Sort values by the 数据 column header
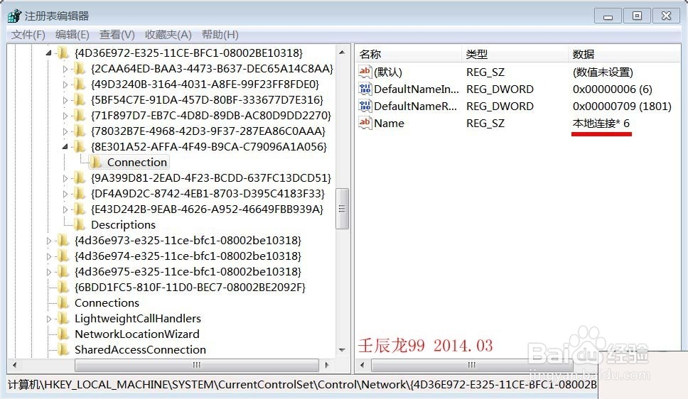This screenshot has width=688, height=399. [x=623, y=54]
